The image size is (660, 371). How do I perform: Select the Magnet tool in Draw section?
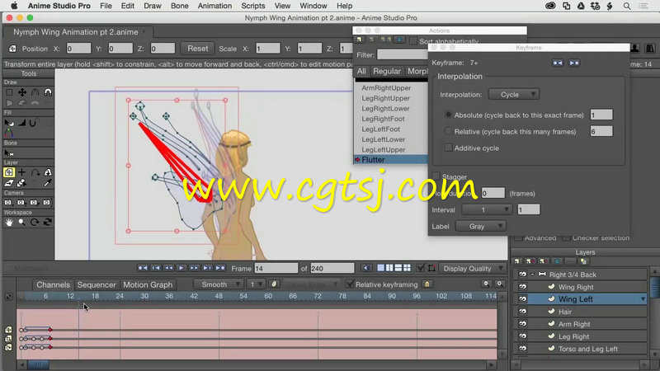tap(48, 92)
